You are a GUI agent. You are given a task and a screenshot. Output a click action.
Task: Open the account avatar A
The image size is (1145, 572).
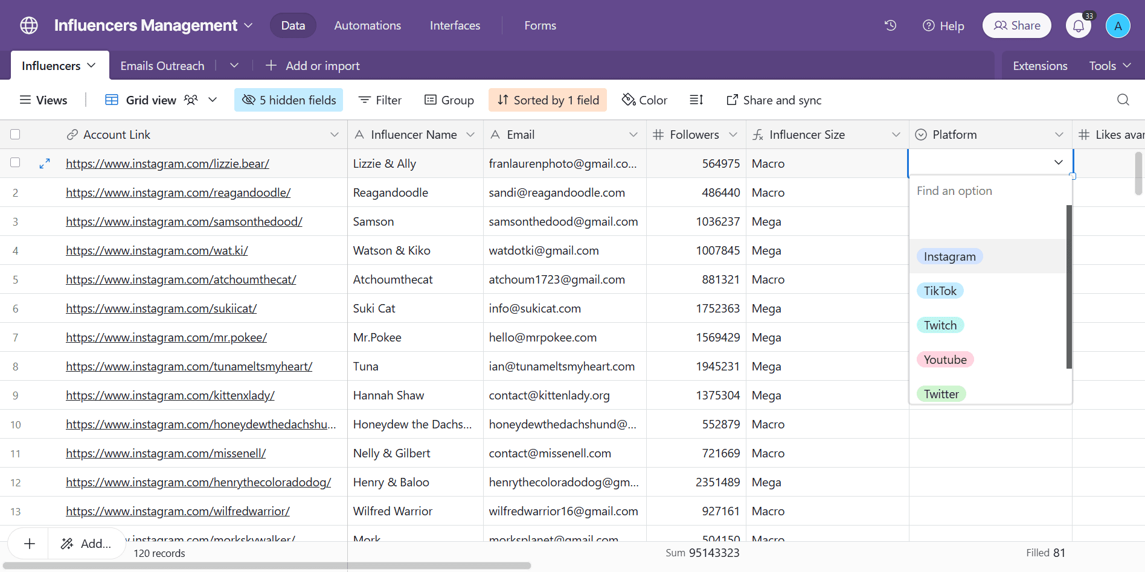tap(1118, 26)
